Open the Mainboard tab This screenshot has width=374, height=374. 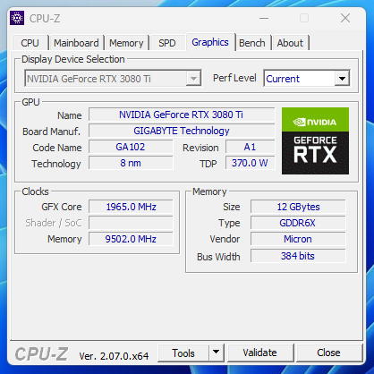(76, 43)
